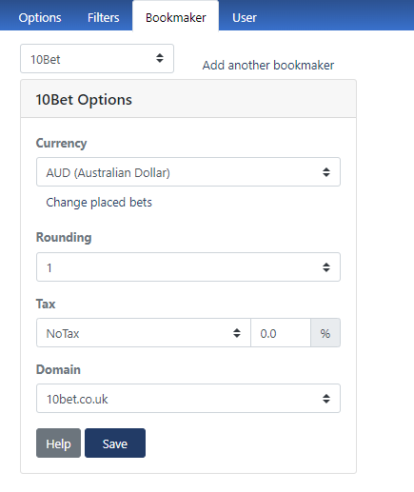Screen dimensions: 414x492
Task: Go to the User tab
Action: coord(245,17)
